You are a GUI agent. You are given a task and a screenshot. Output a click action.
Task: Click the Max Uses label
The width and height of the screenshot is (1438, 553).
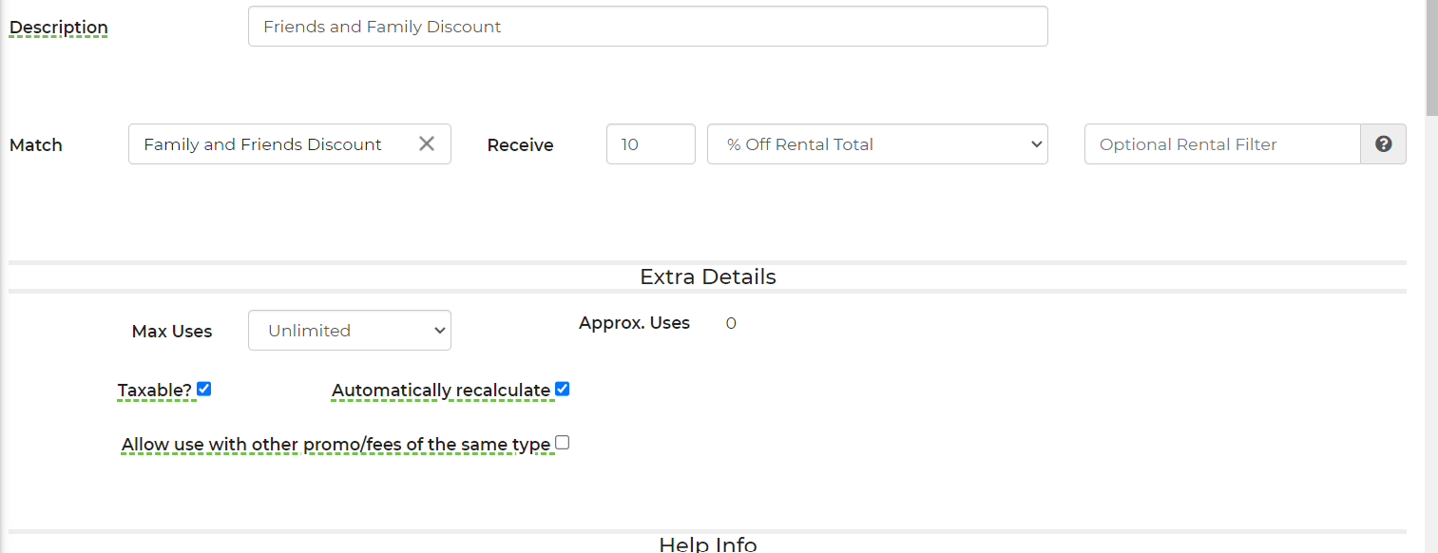[x=172, y=332]
